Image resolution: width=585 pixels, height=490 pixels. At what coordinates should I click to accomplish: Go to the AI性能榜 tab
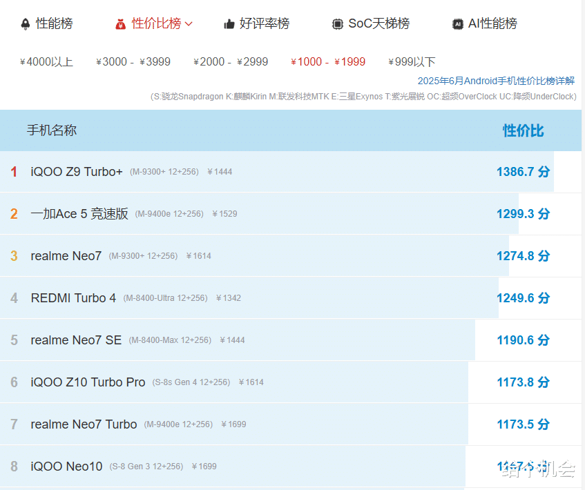[x=492, y=23]
